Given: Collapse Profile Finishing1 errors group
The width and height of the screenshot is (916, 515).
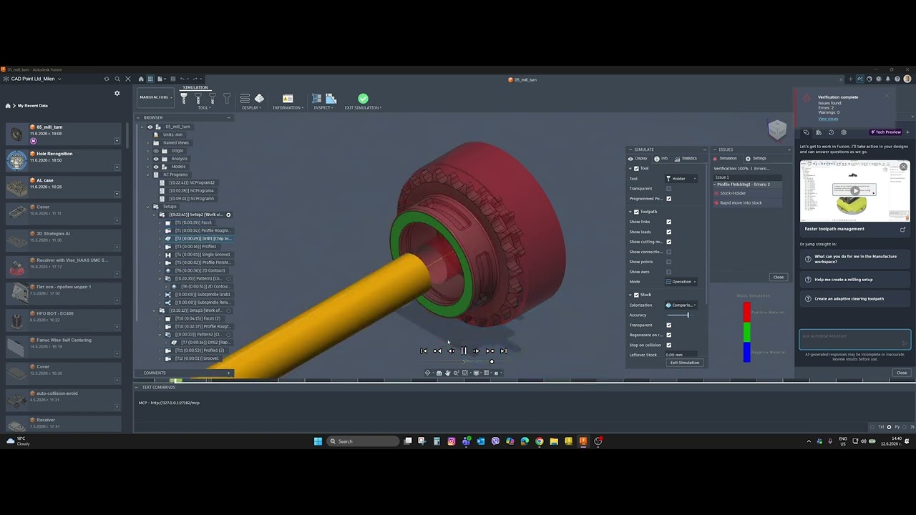Looking at the screenshot, I should coord(715,185).
